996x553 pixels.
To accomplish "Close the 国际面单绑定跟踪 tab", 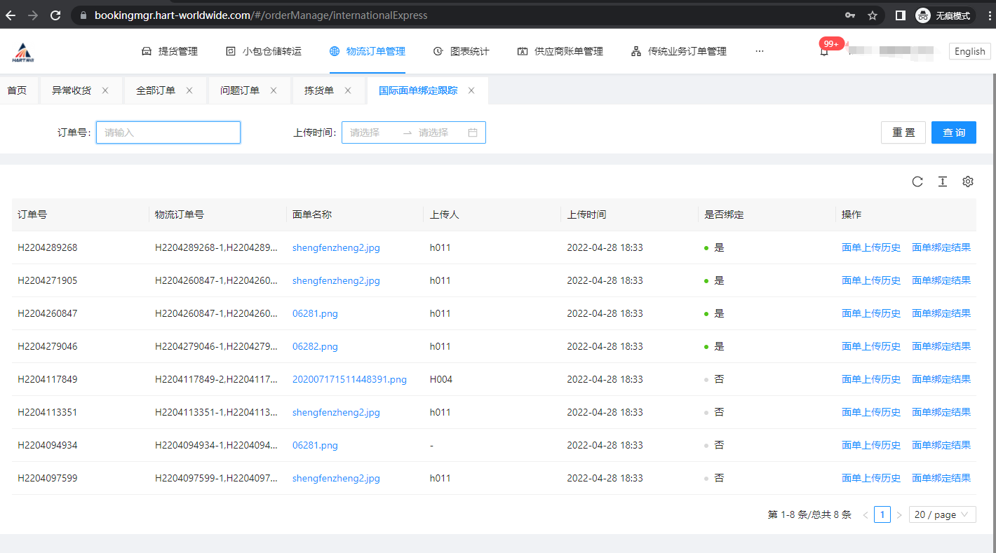I will click(471, 90).
